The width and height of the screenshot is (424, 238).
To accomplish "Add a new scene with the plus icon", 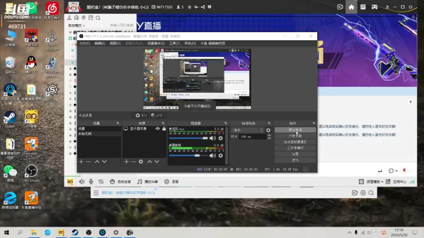I will coord(81,162).
